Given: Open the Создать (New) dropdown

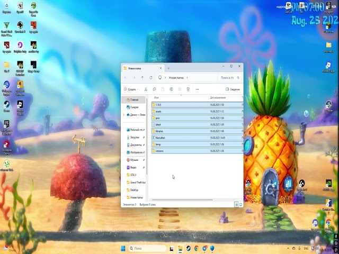Looking at the screenshot, I should click(x=131, y=89).
